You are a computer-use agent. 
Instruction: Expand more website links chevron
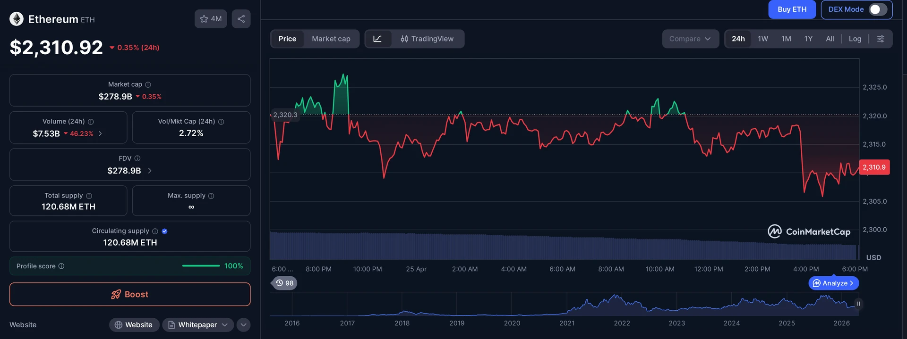pos(243,325)
